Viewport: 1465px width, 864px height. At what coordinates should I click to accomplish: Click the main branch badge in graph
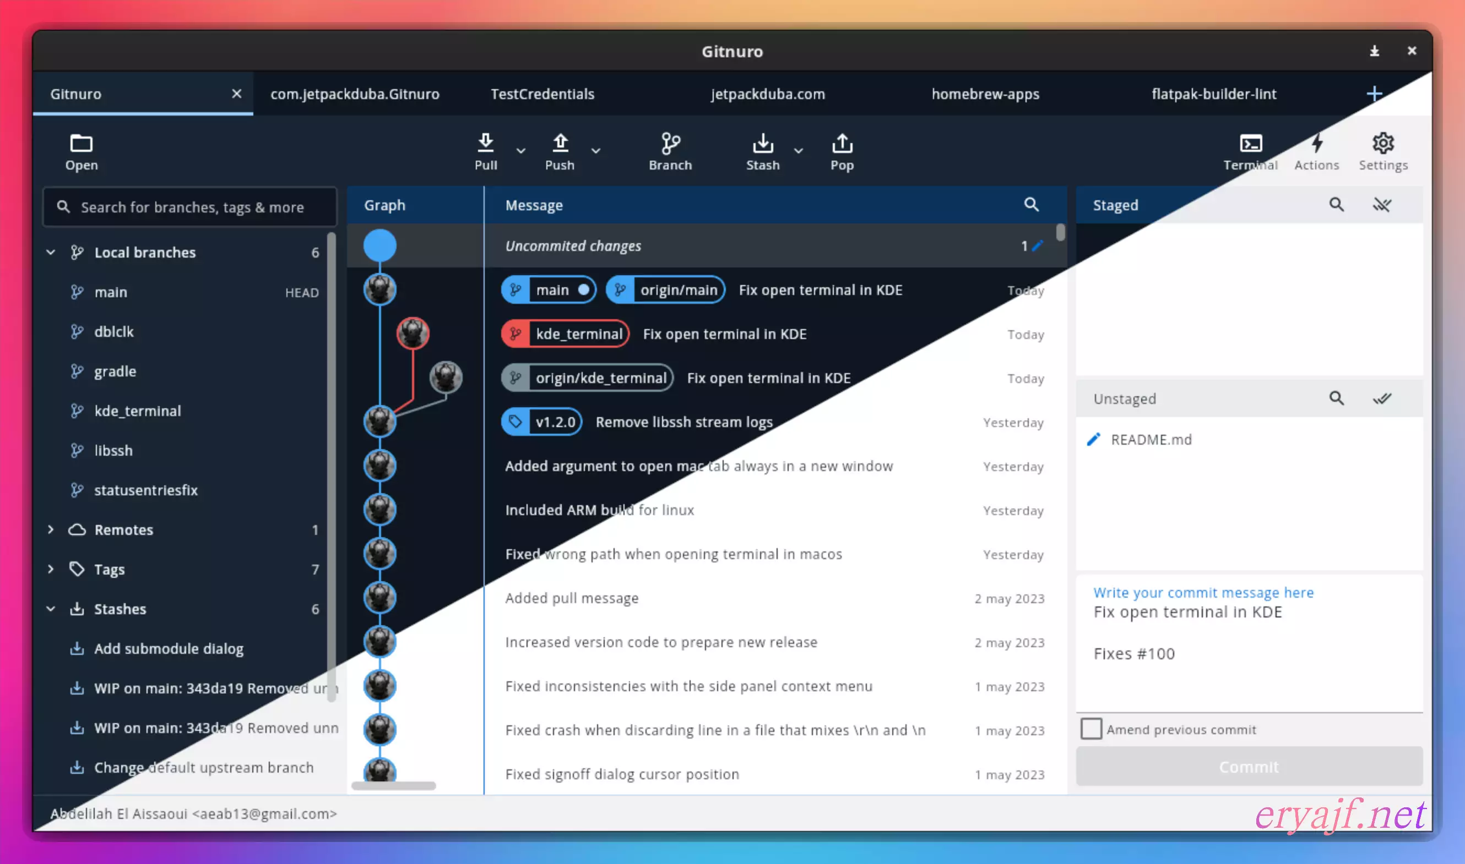tap(549, 290)
